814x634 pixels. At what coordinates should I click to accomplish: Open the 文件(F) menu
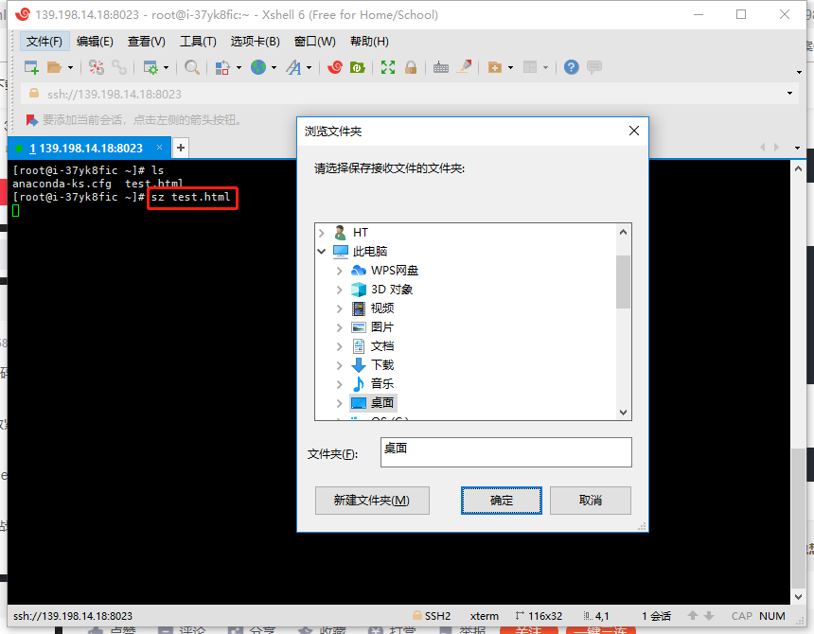[x=44, y=42]
